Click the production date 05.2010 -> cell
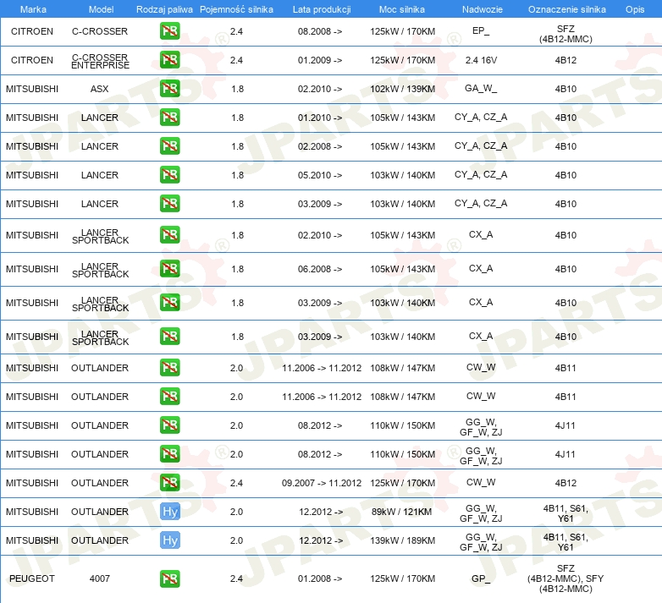662x603 pixels. (x=320, y=175)
